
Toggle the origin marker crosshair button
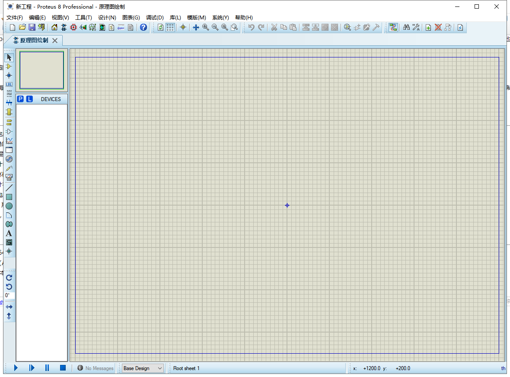(183, 27)
